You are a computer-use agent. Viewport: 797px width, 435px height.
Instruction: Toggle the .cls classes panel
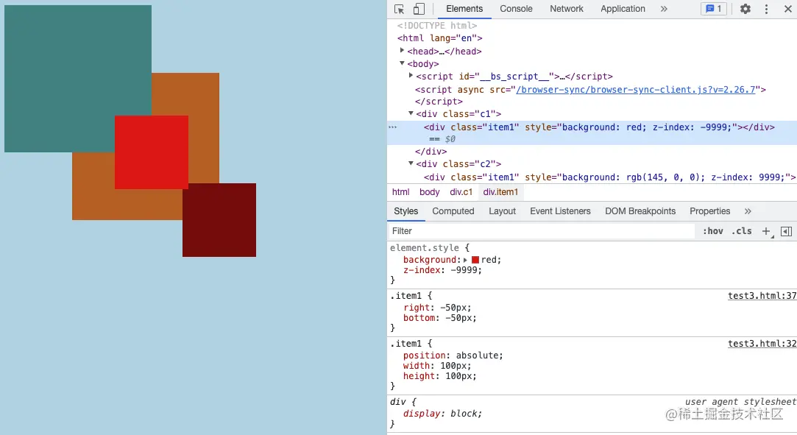click(742, 230)
